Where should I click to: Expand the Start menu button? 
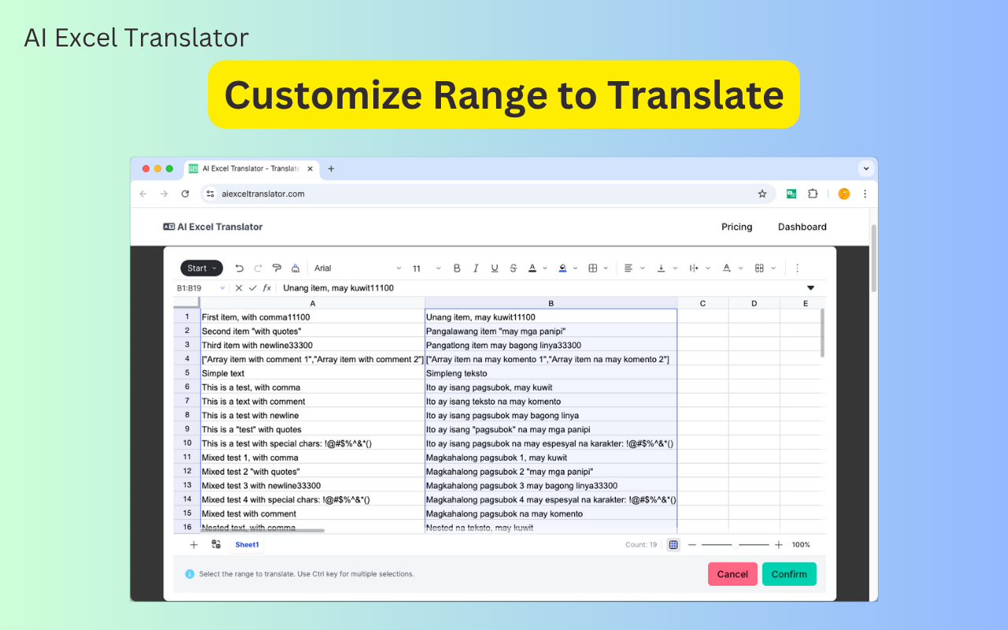(x=201, y=268)
